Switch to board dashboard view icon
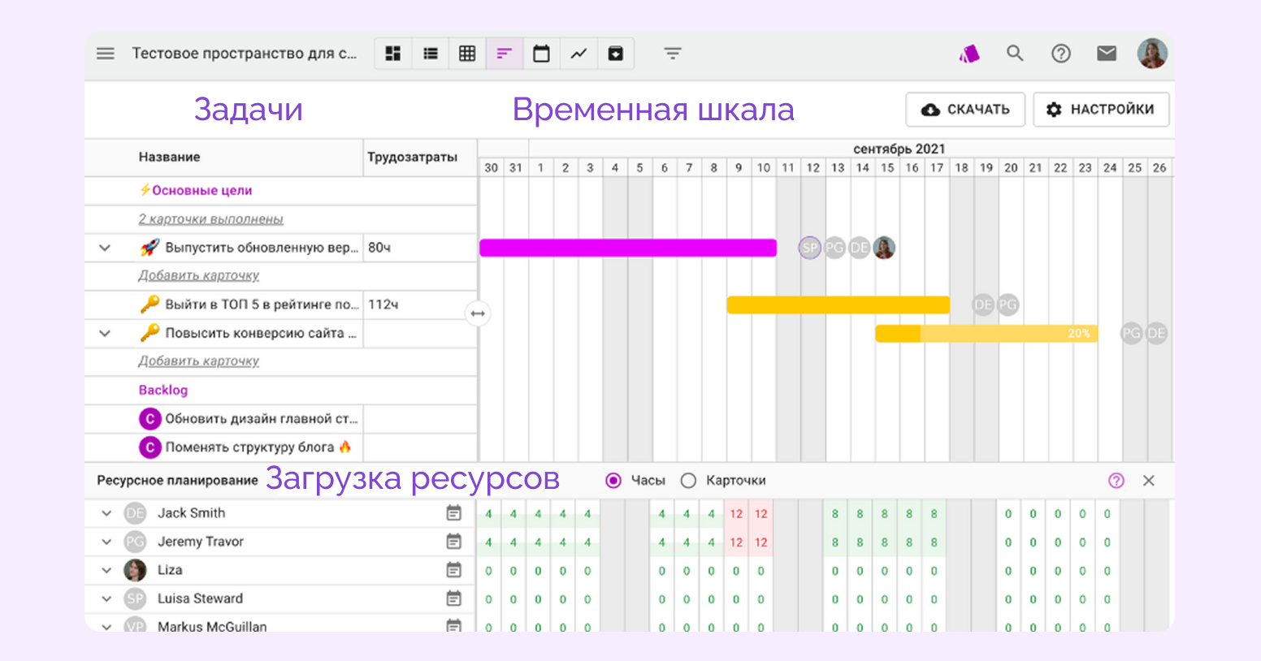This screenshot has width=1261, height=661. (393, 54)
